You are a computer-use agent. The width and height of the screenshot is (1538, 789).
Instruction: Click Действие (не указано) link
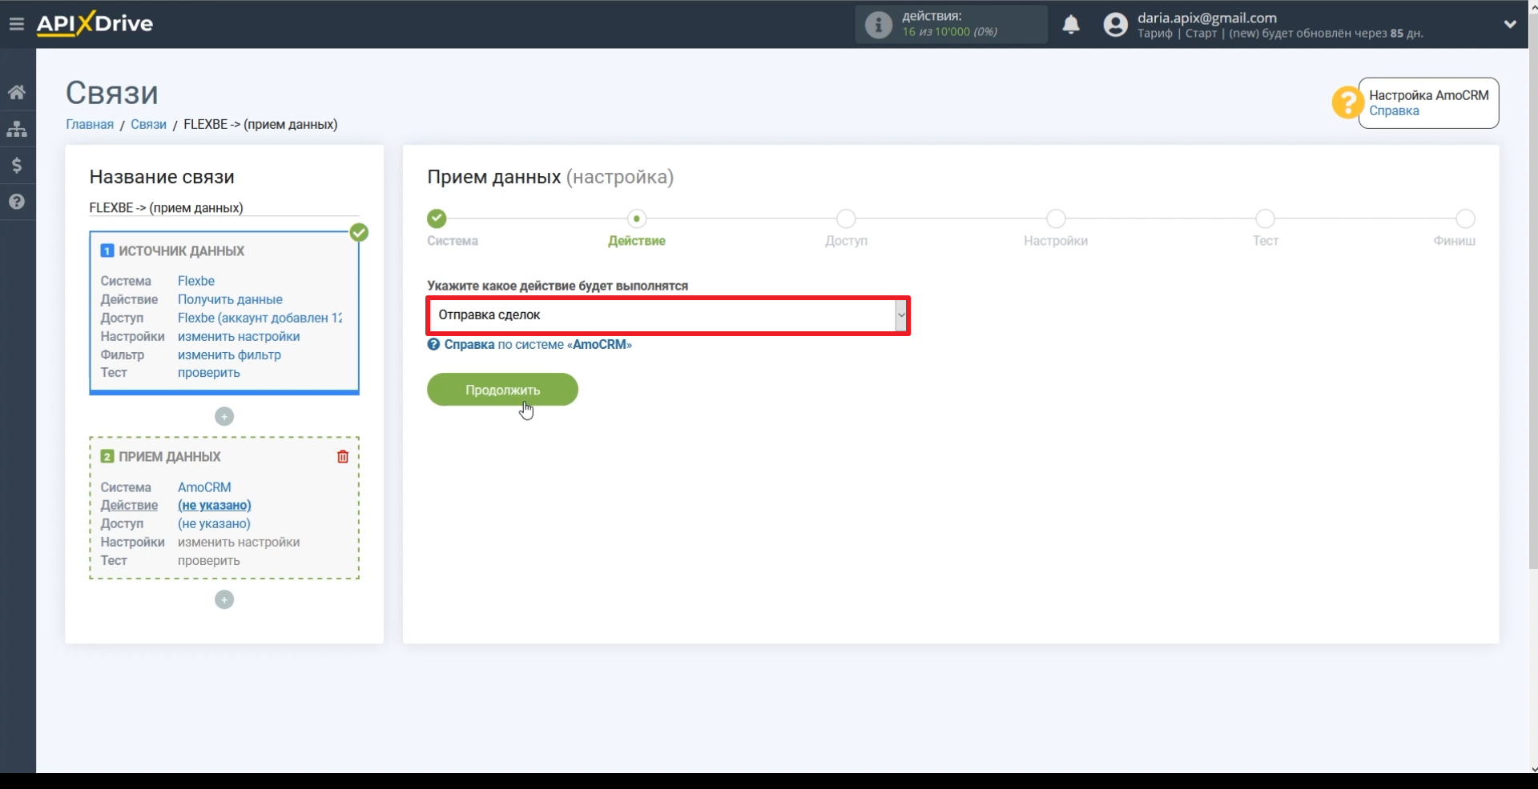point(214,506)
